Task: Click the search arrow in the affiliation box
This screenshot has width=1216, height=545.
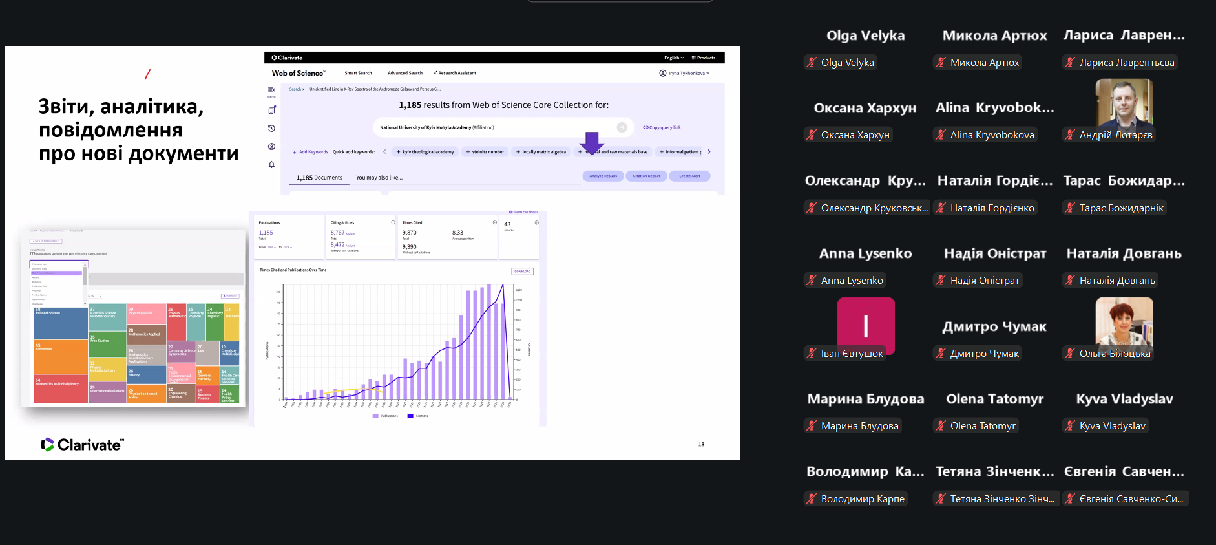Action: pos(622,127)
